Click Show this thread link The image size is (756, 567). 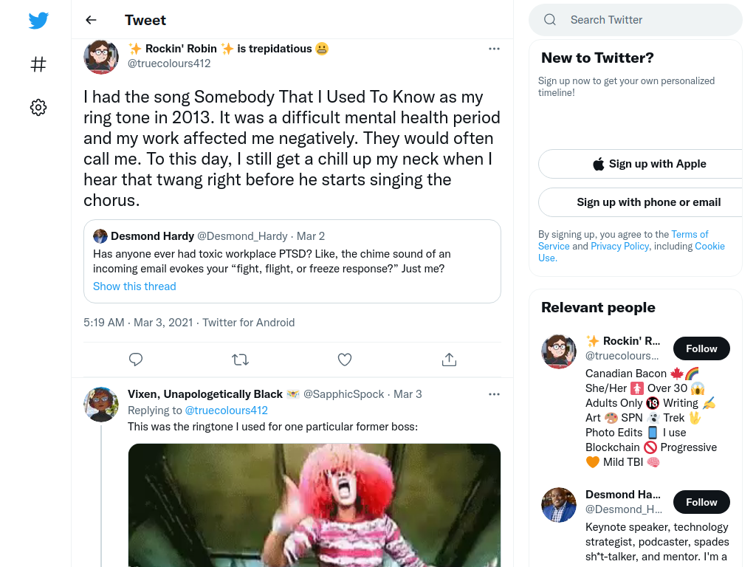click(134, 286)
